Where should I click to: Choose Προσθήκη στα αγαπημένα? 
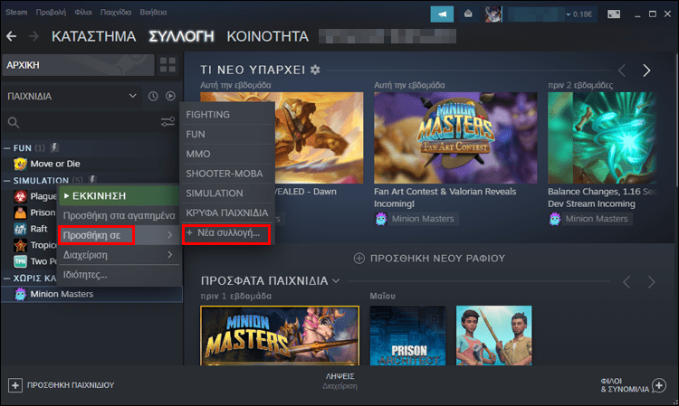tap(119, 215)
